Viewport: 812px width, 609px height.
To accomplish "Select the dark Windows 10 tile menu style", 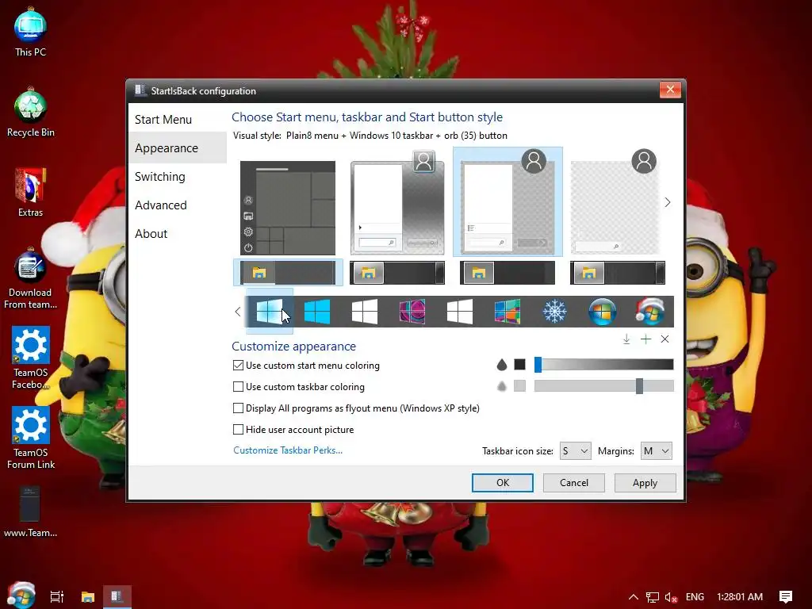I will 287,208.
